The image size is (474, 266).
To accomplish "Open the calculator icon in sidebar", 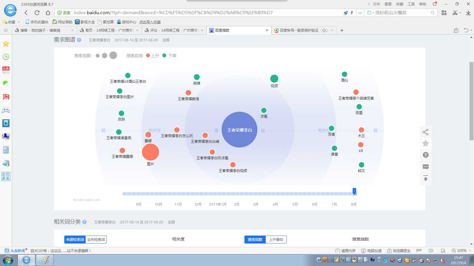I will (6, 150).
